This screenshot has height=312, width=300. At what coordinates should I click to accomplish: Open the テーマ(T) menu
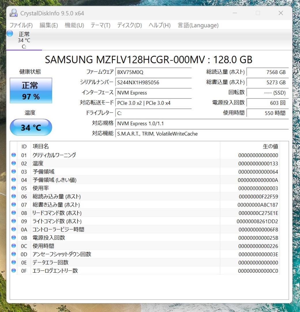click(x=100, y=25)
